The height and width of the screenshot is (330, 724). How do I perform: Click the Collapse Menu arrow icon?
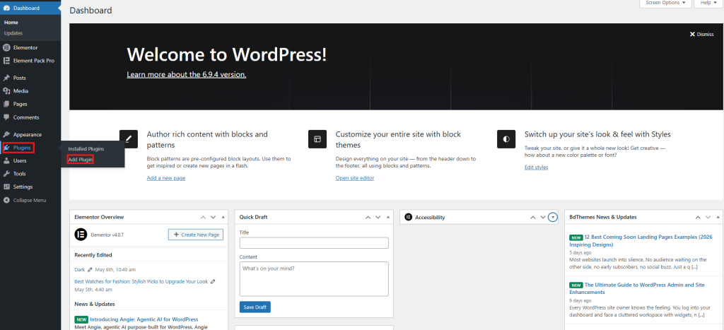point(6,200)
